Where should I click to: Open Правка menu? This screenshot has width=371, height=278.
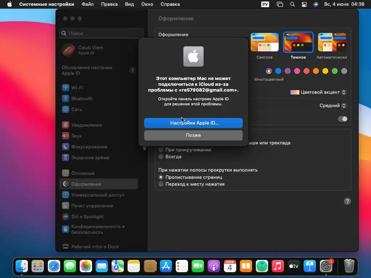[109, 4]
